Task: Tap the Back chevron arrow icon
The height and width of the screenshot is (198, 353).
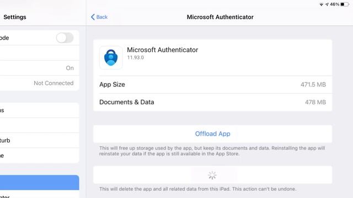Action: pos(93,17)
